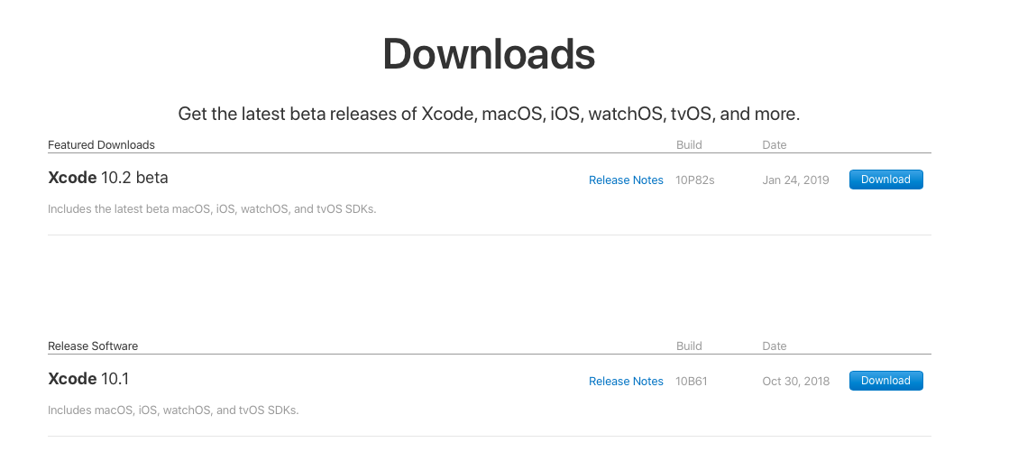This screenshot has height=470, width=1009.
Task: Select build number 10B61
Action: 692,382
